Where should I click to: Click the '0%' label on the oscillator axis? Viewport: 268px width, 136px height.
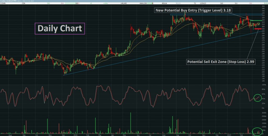click(x=263, y=108)
